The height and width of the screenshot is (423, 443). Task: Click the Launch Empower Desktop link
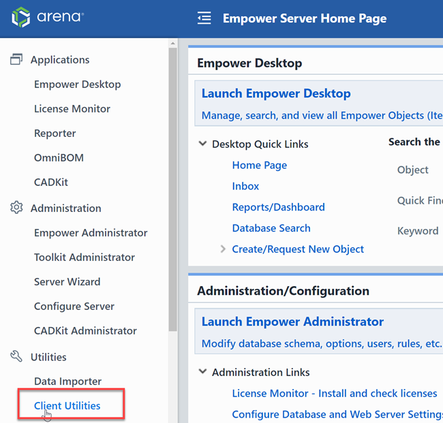pos(276,94)
